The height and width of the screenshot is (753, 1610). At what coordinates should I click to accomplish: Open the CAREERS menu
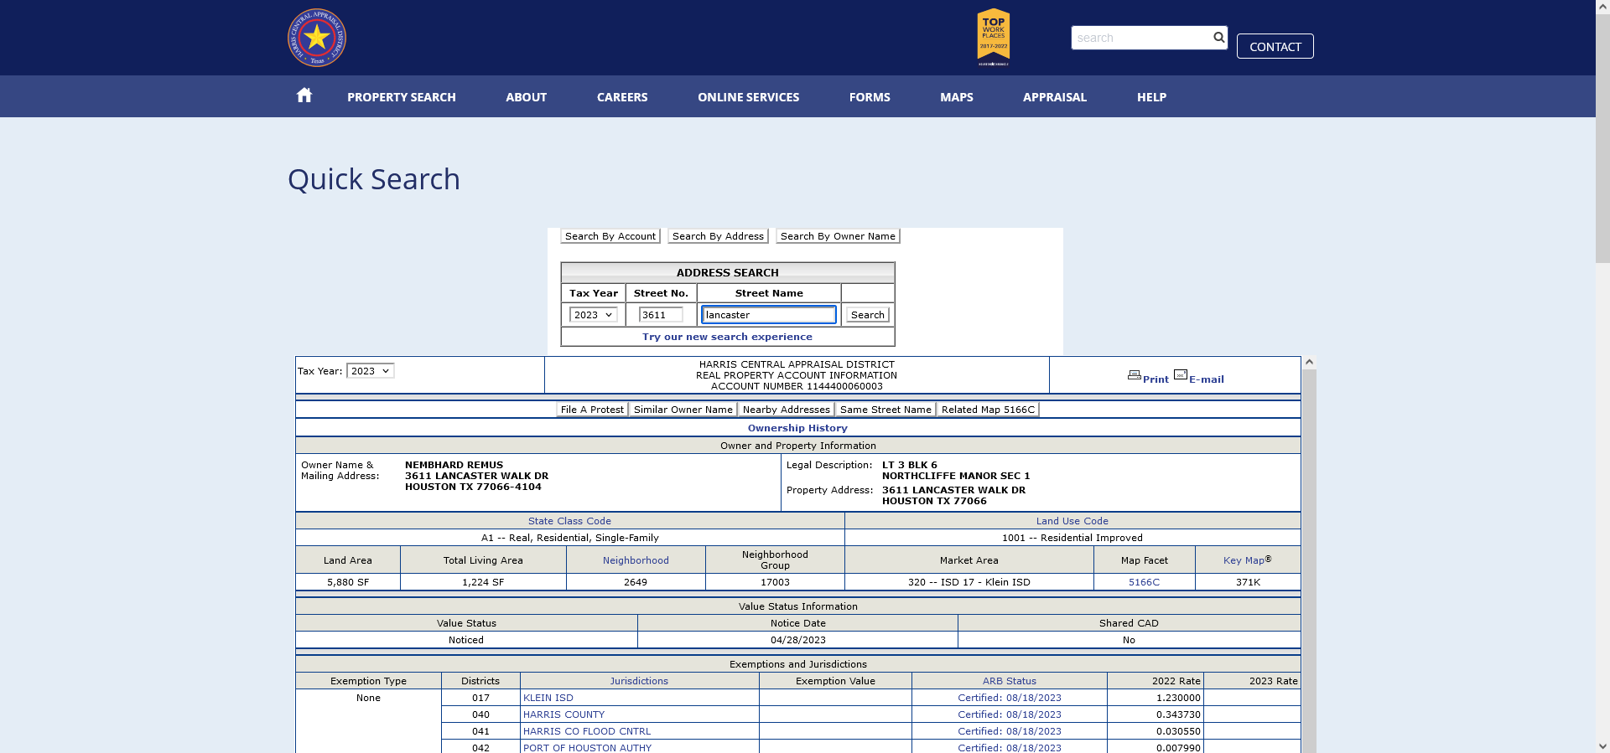[x=622, y=97]
